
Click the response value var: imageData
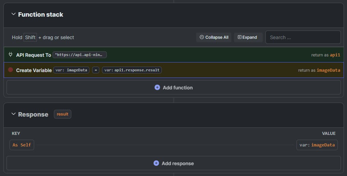pyautogui.click(x=317, y=145)
